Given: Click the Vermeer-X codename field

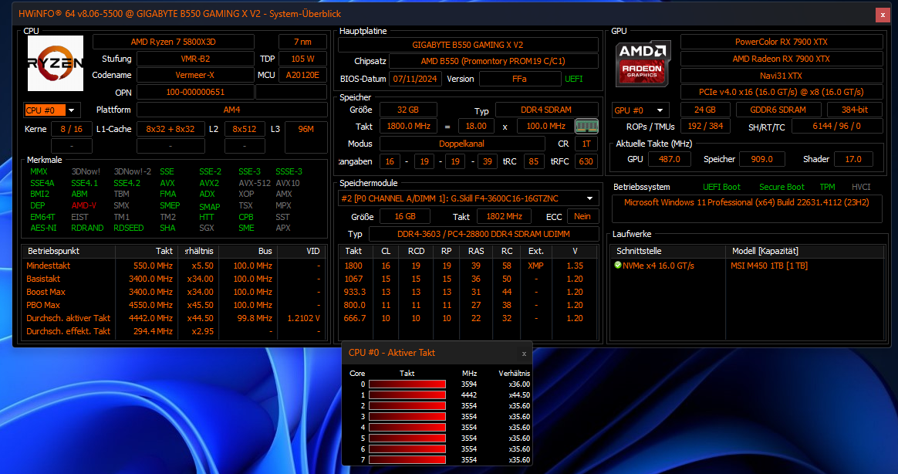Looking at the screenshot, I should (x=195, y=75).
